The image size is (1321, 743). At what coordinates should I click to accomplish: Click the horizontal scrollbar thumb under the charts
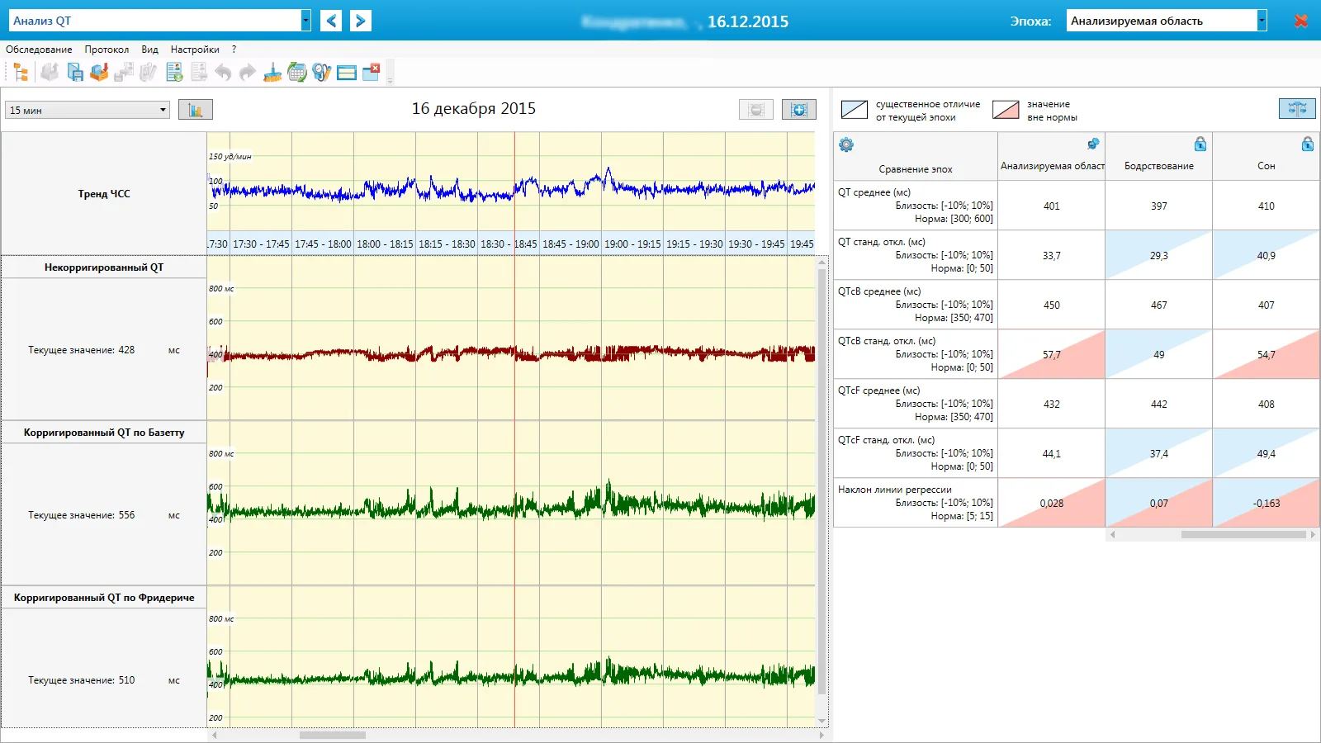tap(333, 735)
